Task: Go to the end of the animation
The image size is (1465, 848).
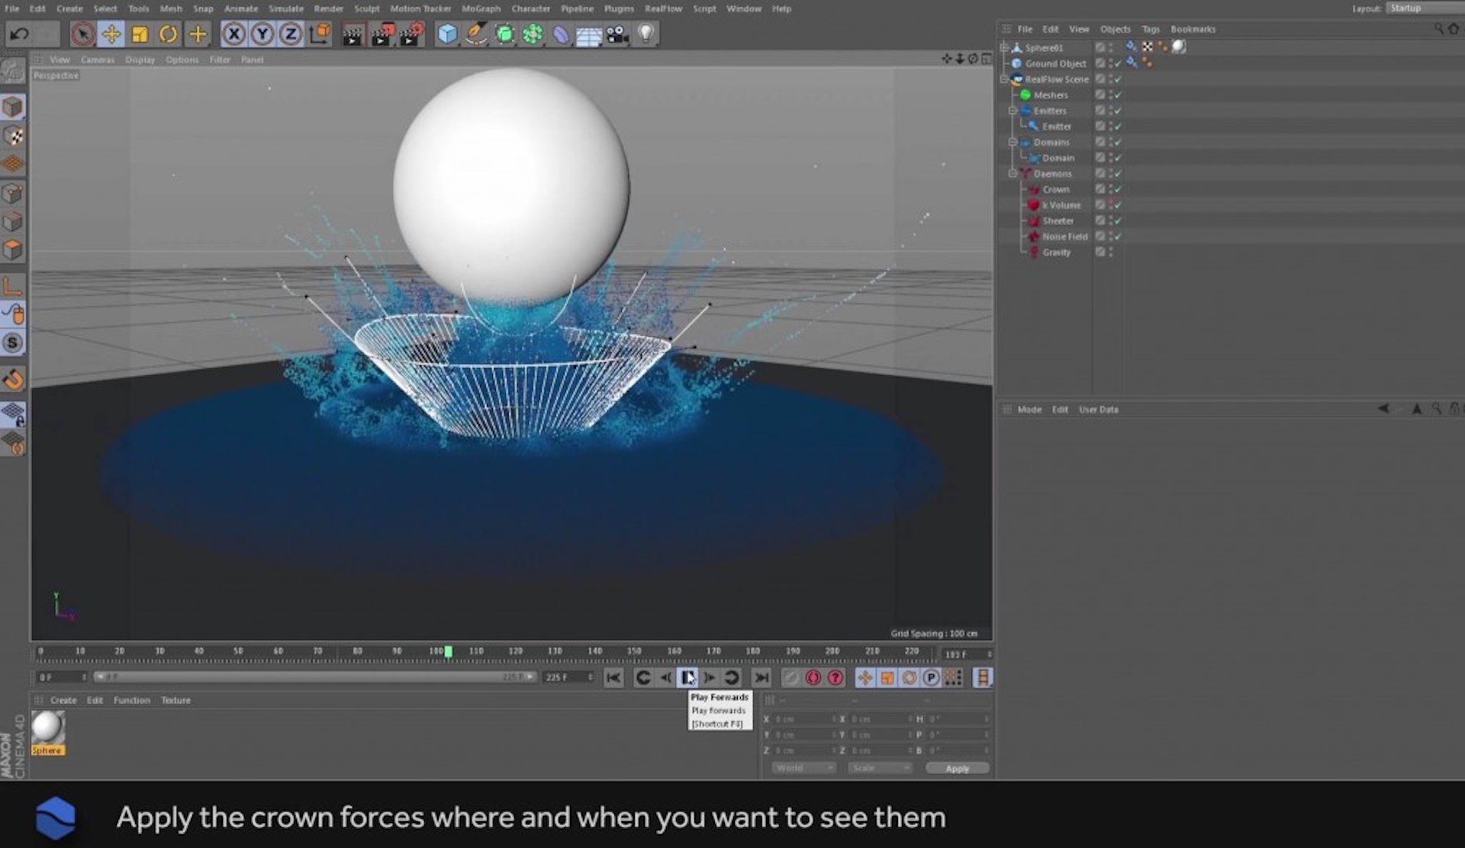Action: [761, 677]
